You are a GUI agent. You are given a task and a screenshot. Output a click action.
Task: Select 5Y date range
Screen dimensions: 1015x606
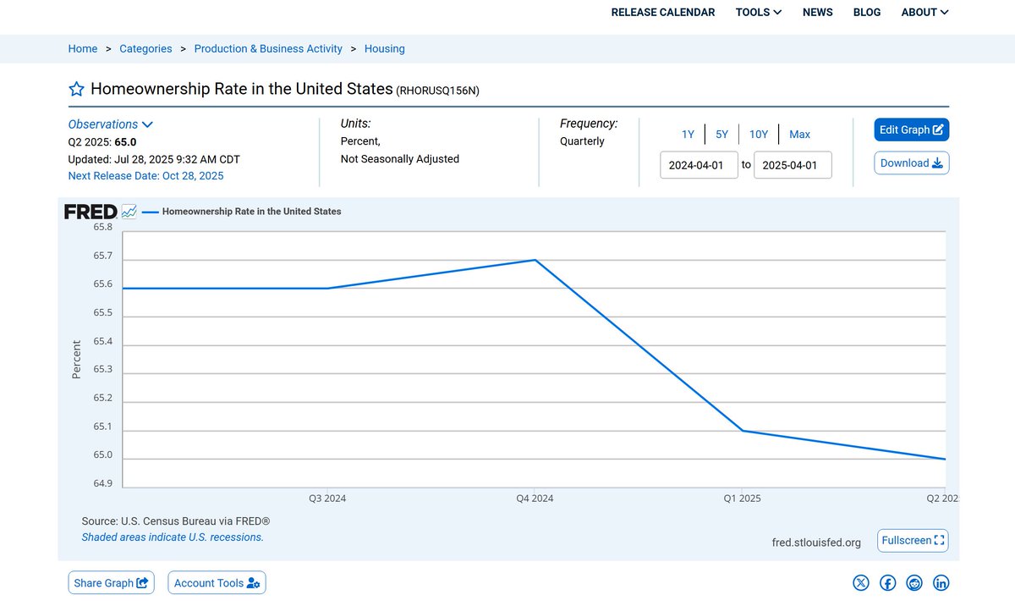point(721,135)
